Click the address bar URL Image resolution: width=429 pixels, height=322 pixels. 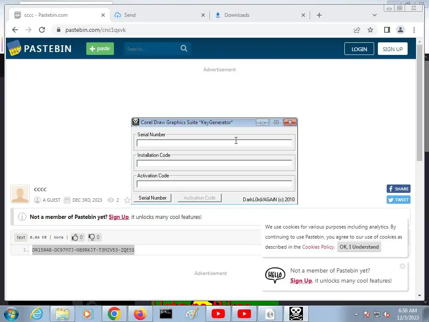click(x=96, y=30)
